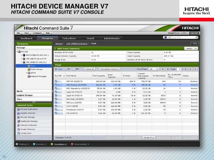Screen dimensions: 214x160
Task: Open the Quick Find type dropdown arrow
Action: tap(169, 37)
